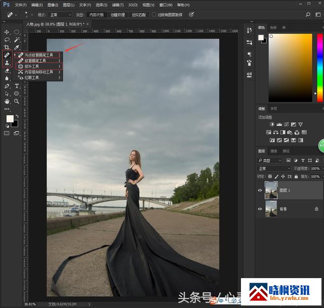324x308 pixels.
Task: Select the Pen tool
Action: coord(7,86)
